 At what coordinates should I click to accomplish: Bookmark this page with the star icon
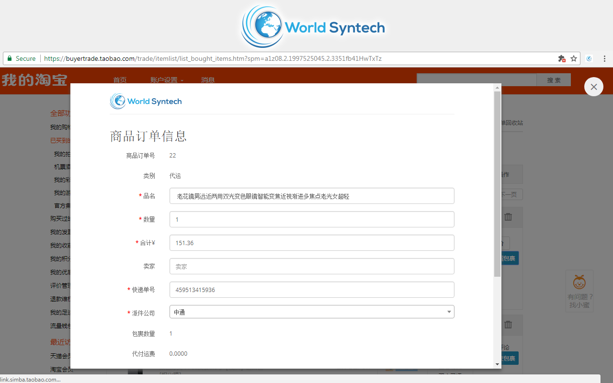point(574,58)
